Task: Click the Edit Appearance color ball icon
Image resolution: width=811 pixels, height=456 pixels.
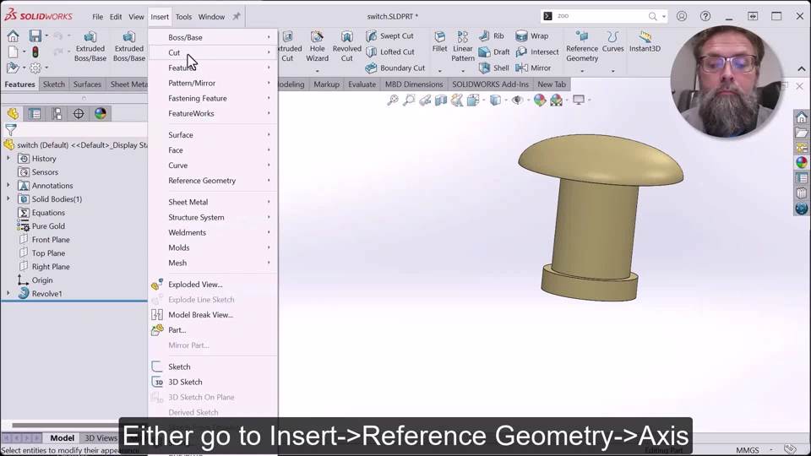Action: 540,100
